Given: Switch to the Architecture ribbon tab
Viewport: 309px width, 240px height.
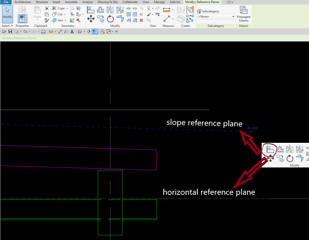Looking at the screenshot, I should [x=23, y=2].
